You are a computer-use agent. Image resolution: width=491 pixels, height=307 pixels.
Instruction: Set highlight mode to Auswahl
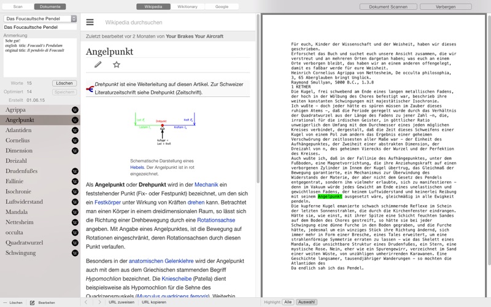(306, 302)
